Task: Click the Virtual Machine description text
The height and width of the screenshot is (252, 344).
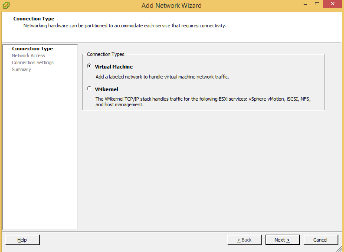Action: pyautogui.click(x=162, y=77)
